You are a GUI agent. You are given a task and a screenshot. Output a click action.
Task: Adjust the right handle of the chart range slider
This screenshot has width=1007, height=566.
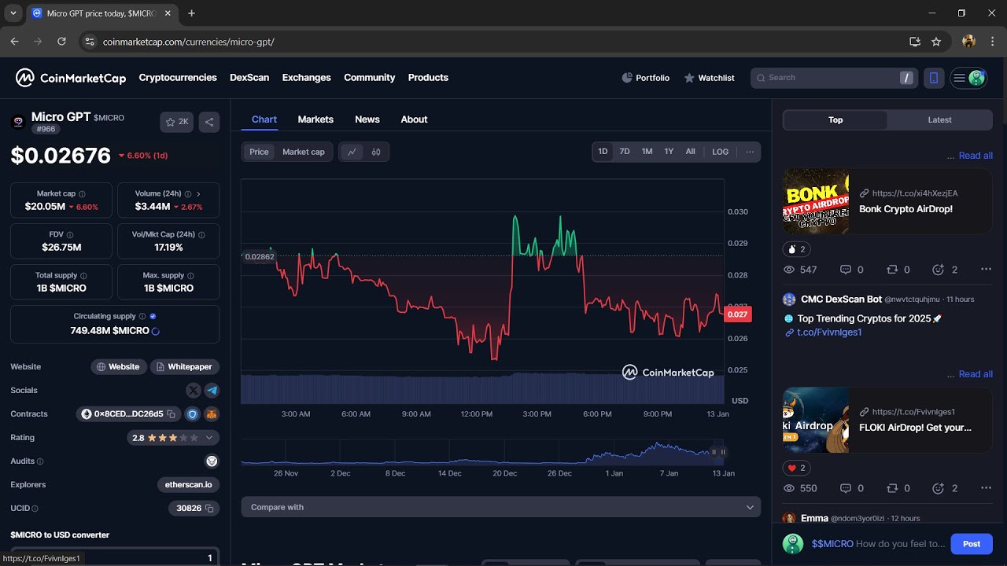(x=723, y=452)
